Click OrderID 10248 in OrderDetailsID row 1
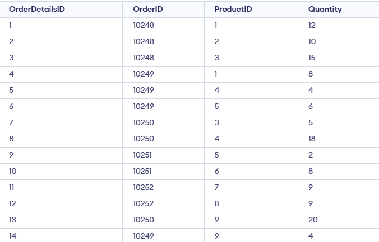 click(143, 25)
